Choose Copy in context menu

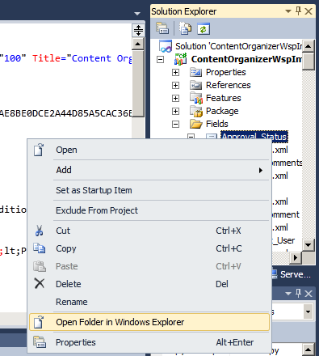[149, 248]
